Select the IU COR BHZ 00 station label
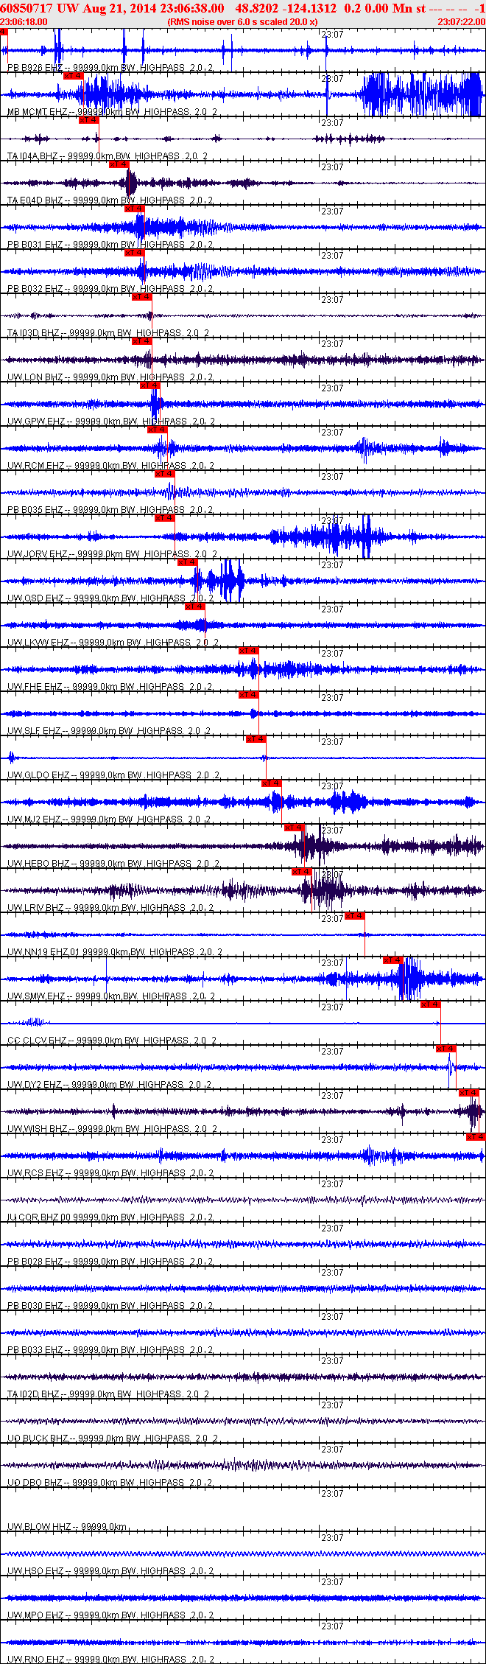486x1664 pixels. pos(110,1217)
